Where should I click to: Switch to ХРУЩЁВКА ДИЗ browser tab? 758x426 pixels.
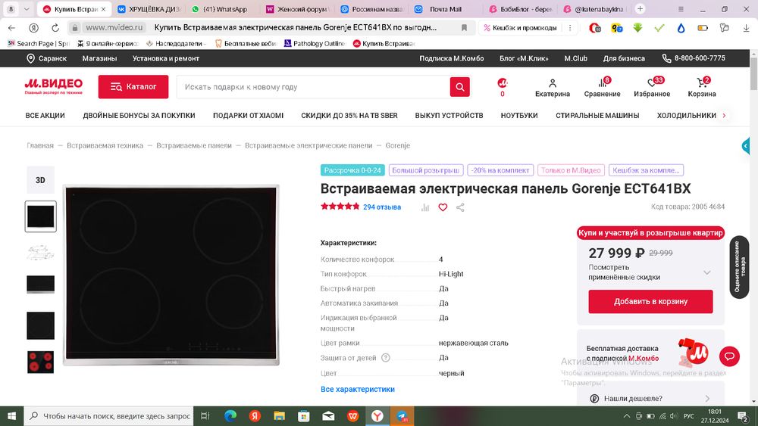pos(149,9)
